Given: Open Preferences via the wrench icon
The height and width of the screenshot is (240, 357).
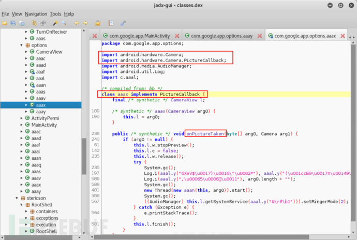Looking at the screenshot, I should [123, 23].
